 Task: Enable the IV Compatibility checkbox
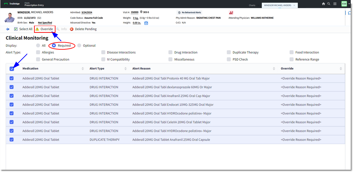click(x=103, y=59)
